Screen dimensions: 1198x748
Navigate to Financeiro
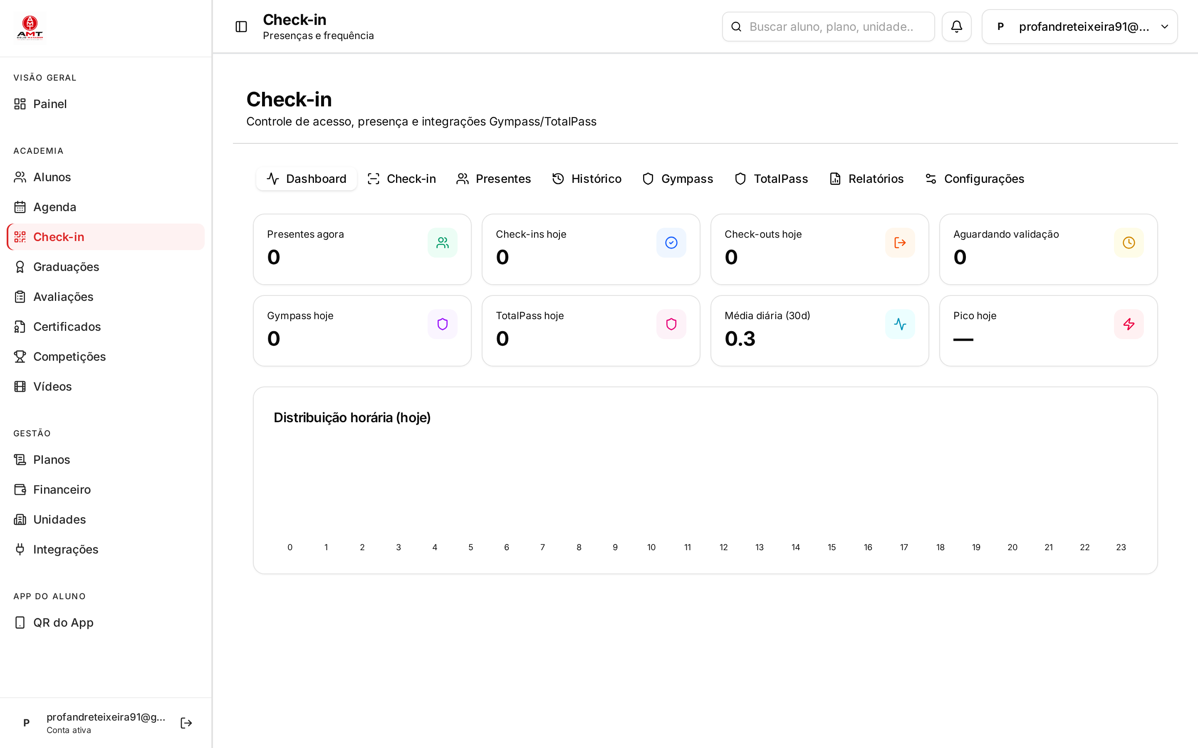coord(105,489)
